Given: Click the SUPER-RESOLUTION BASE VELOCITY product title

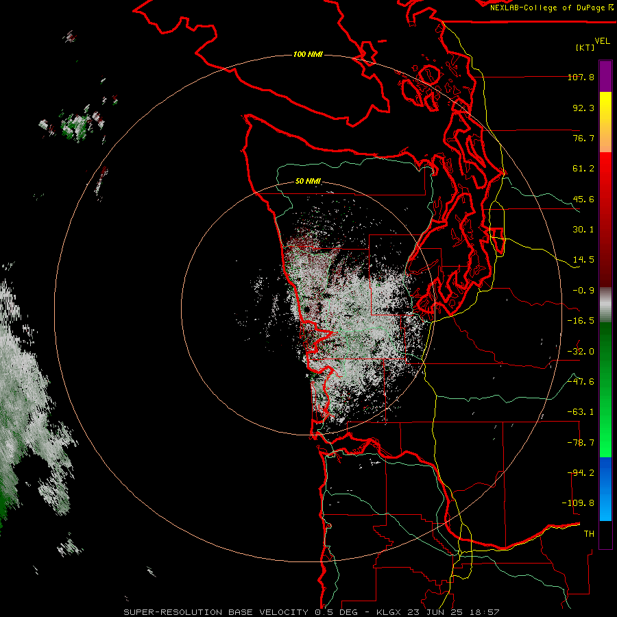Looking at the screenshot, I should [x=216, y=612].
